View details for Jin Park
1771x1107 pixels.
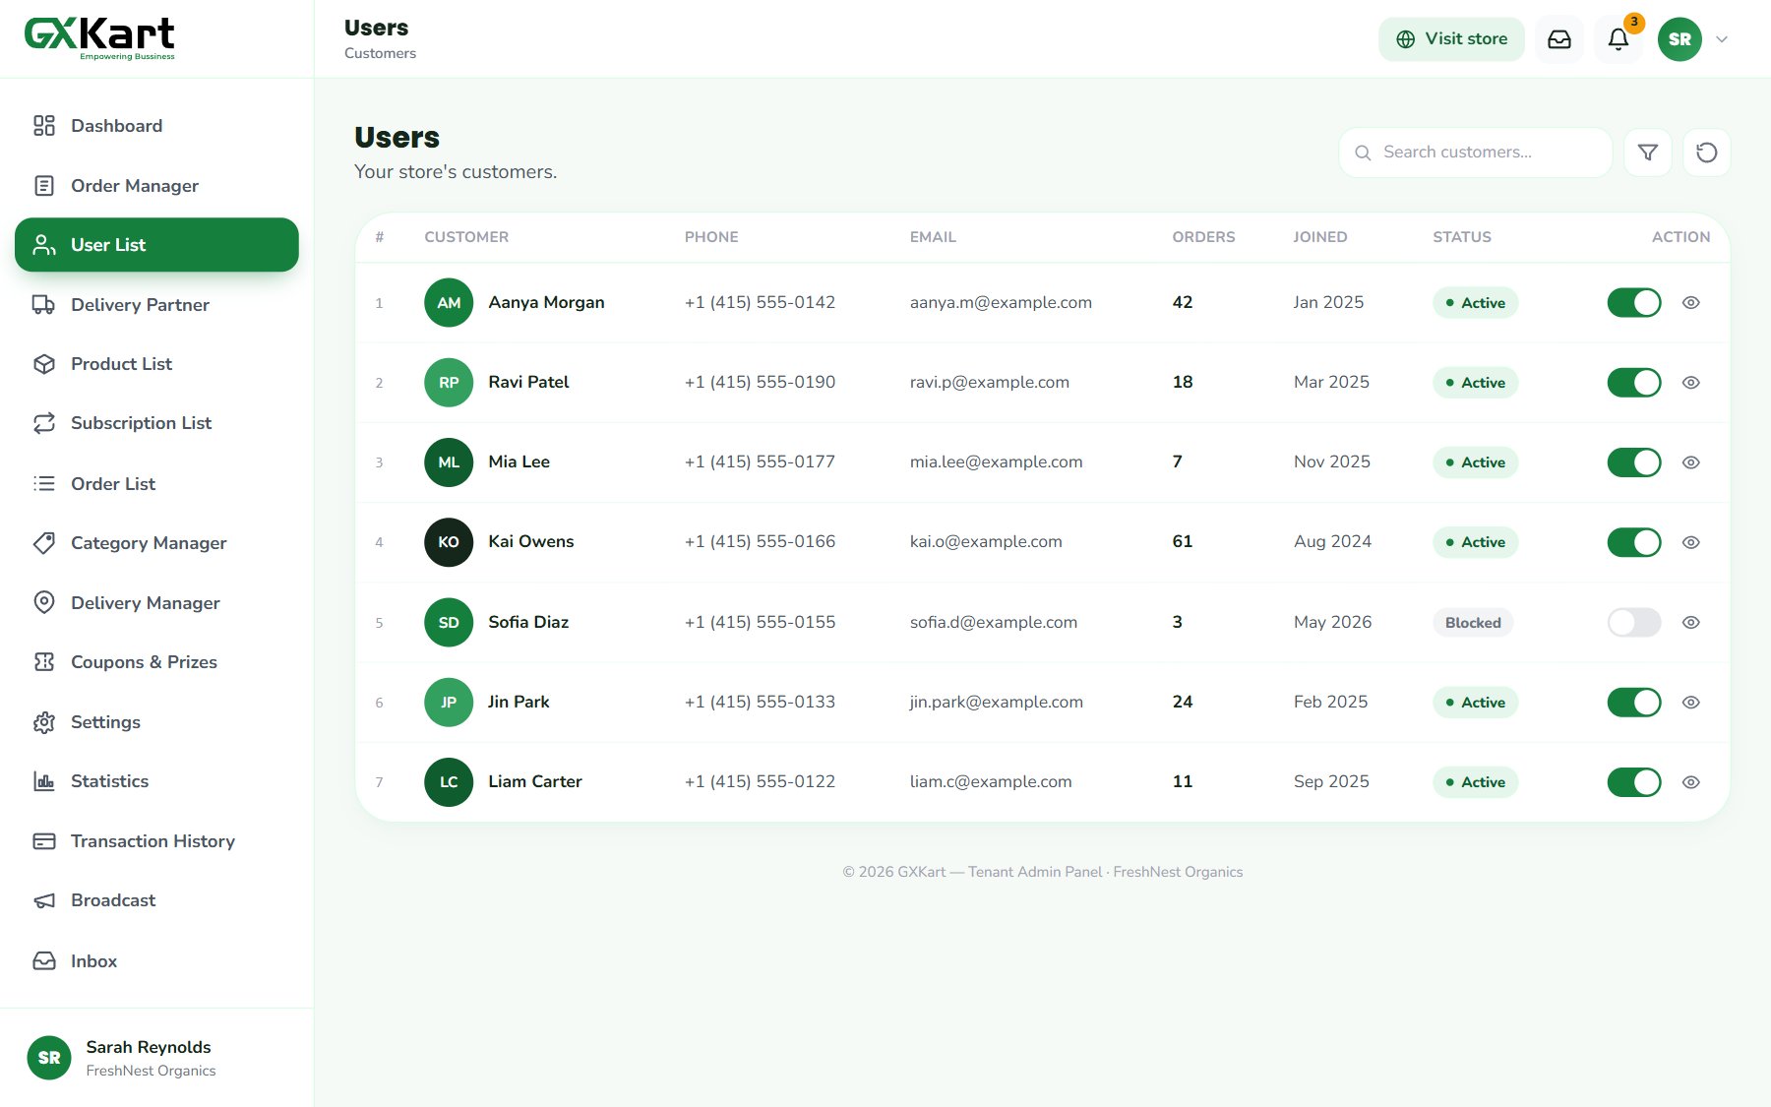point(1691,703)
